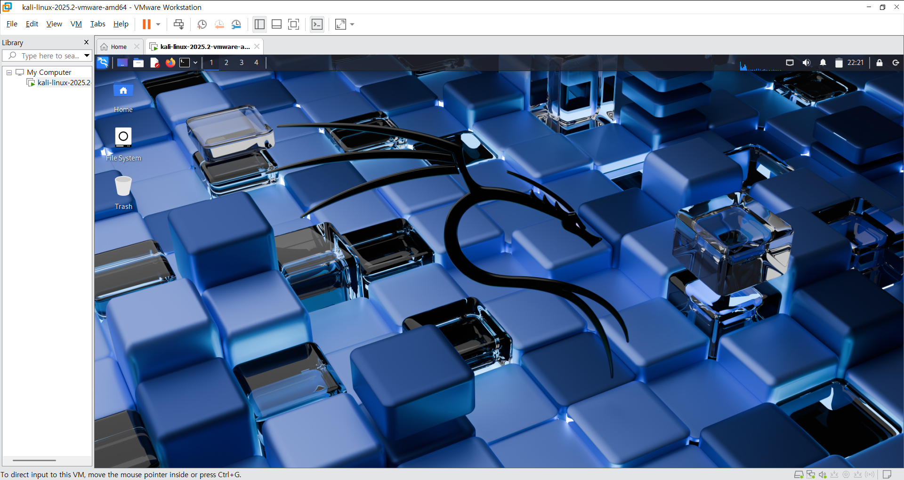Close the Library panel
The image size is (904, 480).
[86, 42]
